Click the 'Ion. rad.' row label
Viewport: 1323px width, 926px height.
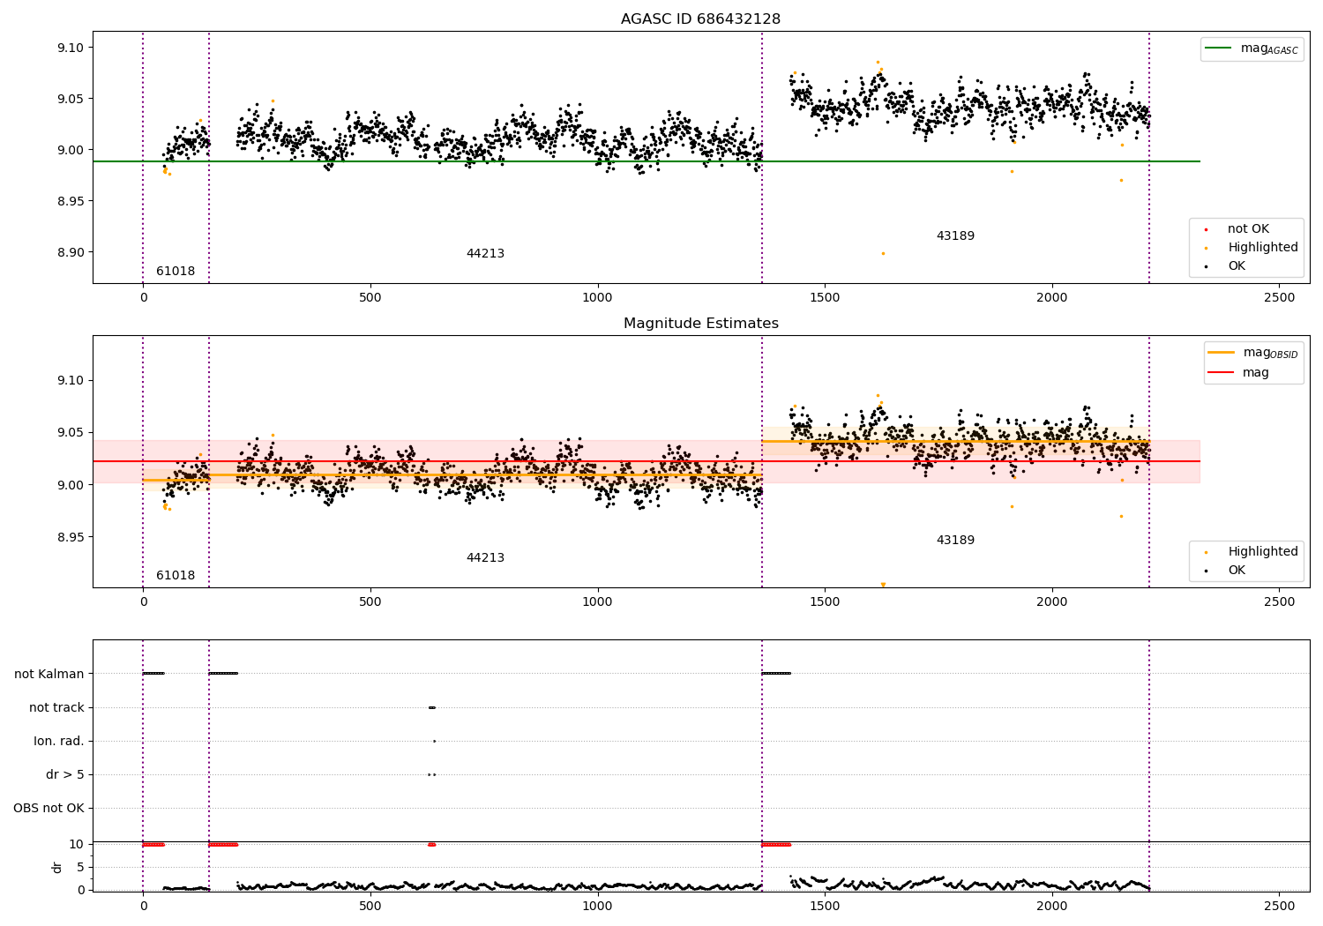click(59, 742)
